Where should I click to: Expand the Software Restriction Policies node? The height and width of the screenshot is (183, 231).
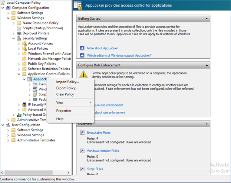point(19,69)
